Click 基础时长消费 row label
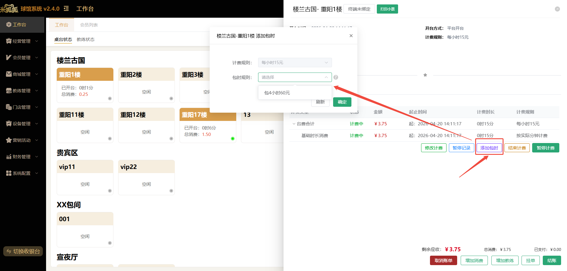Image resolution: width=567 pixels, height=271 pixels. click(x=315, y=136)
